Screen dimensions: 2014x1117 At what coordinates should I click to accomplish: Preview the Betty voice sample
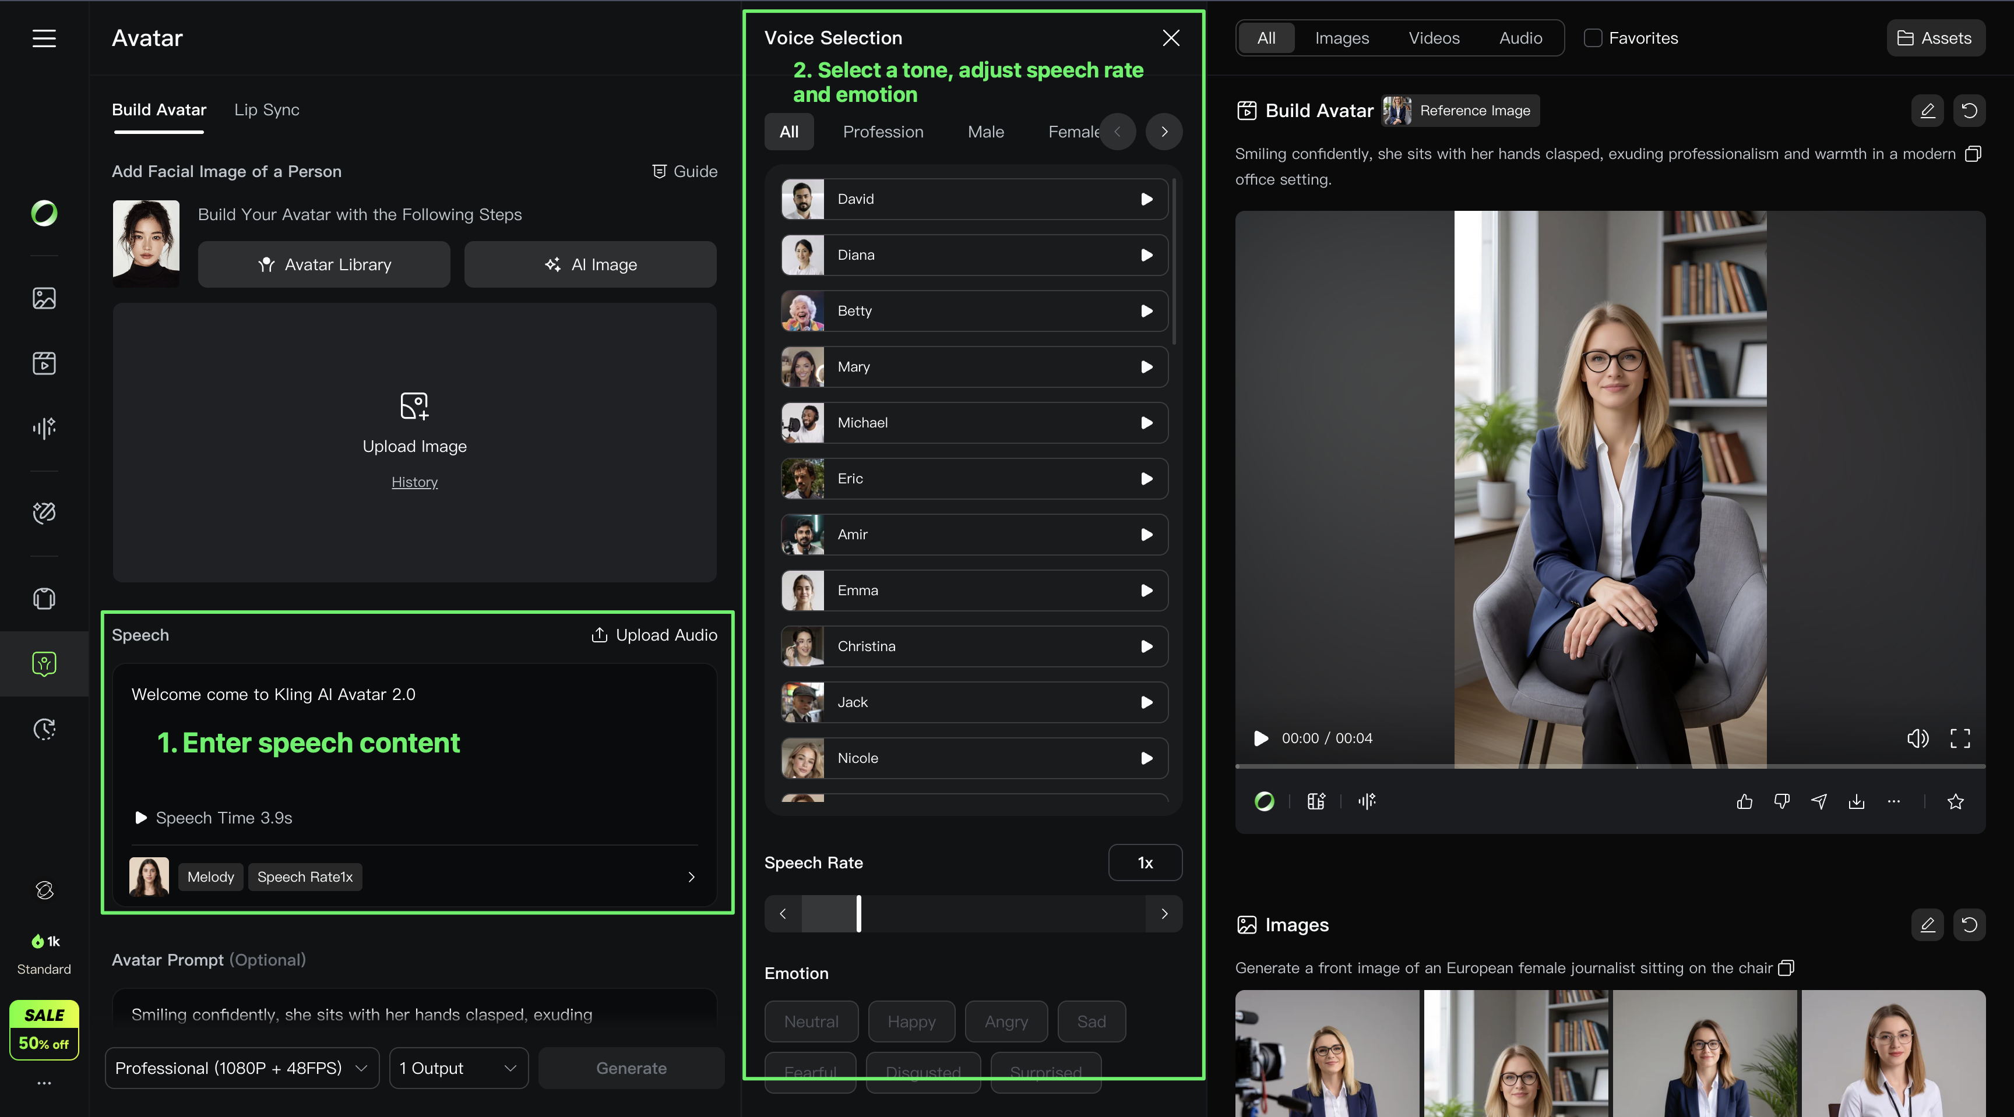(x=1146, y=311)
